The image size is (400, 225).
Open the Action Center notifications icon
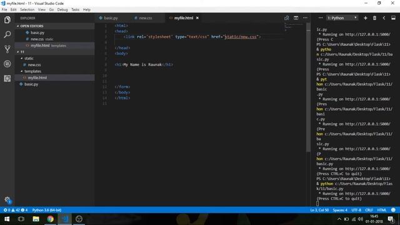click(x=391, y=219)
